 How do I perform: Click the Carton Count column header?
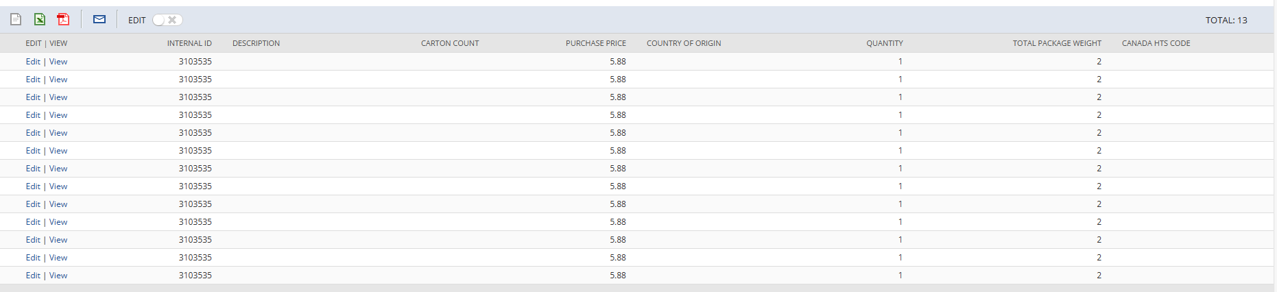pos(450,43)
